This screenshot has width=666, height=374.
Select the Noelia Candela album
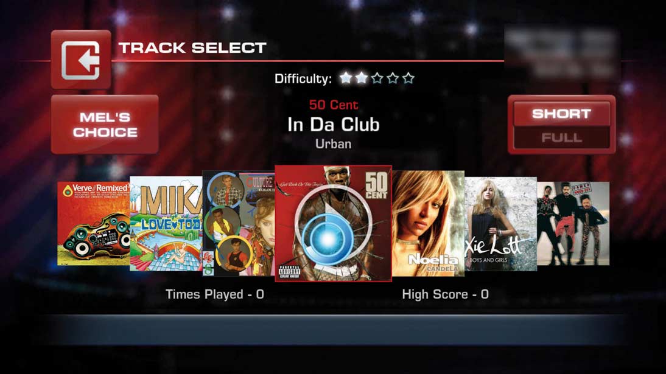pyautogui.click(x=428, y=224)
